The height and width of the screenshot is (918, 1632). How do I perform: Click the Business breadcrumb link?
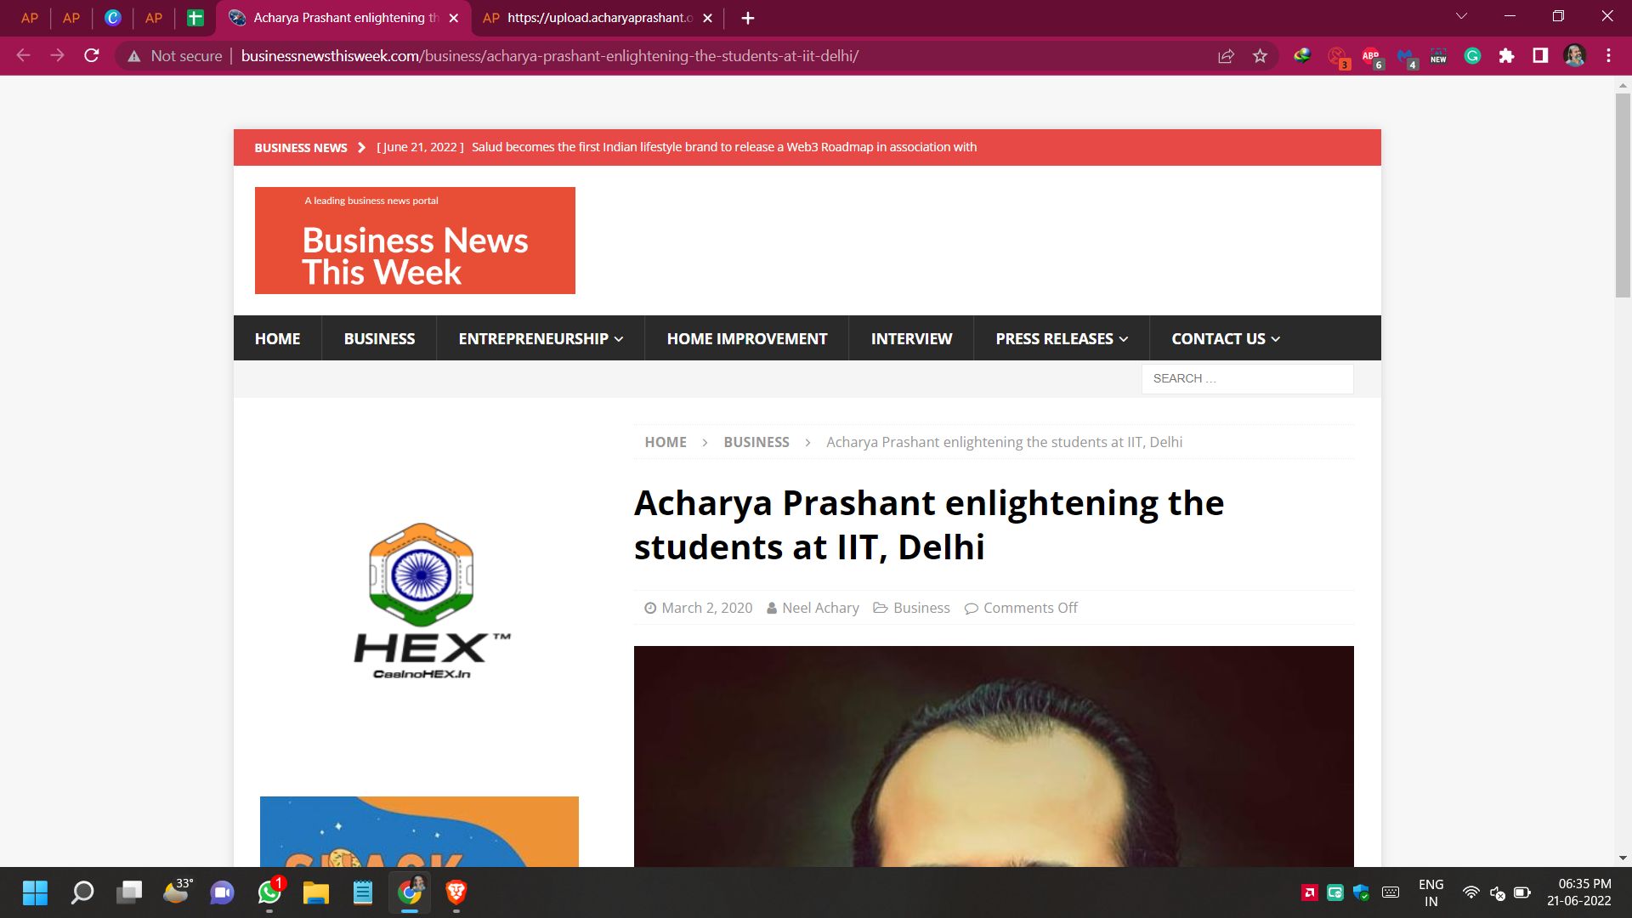tap(756, 442)
